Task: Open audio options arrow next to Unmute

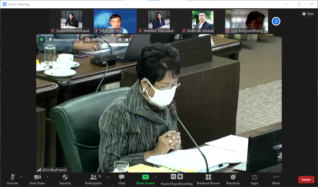Action: point(21,177)
